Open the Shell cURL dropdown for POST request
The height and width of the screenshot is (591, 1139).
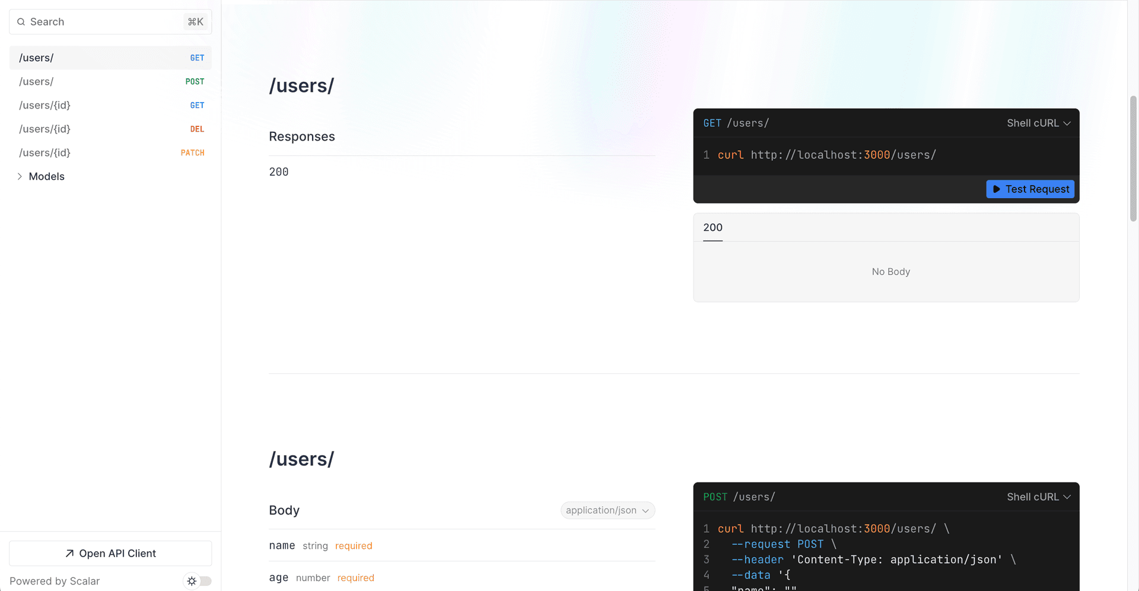pyautogui.click(x=1038, y=497)
